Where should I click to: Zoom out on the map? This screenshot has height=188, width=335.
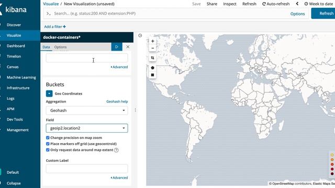tap(152, 48)
